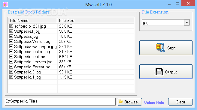Minimize the Mwisoft Z window
Image resolution: width=197 pixels, height=110 pixels.
pyautogui.click(x=169, y=4)
